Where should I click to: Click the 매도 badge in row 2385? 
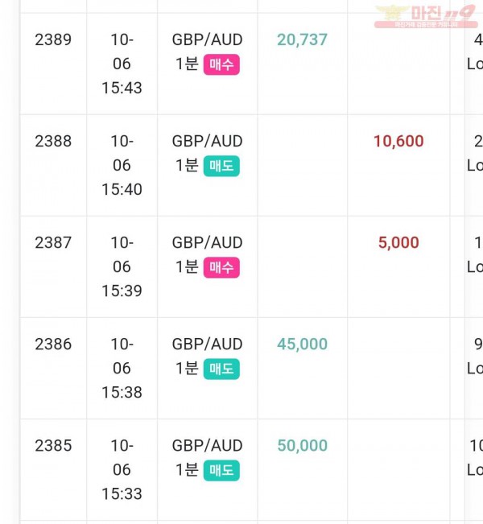coord(221,471)
